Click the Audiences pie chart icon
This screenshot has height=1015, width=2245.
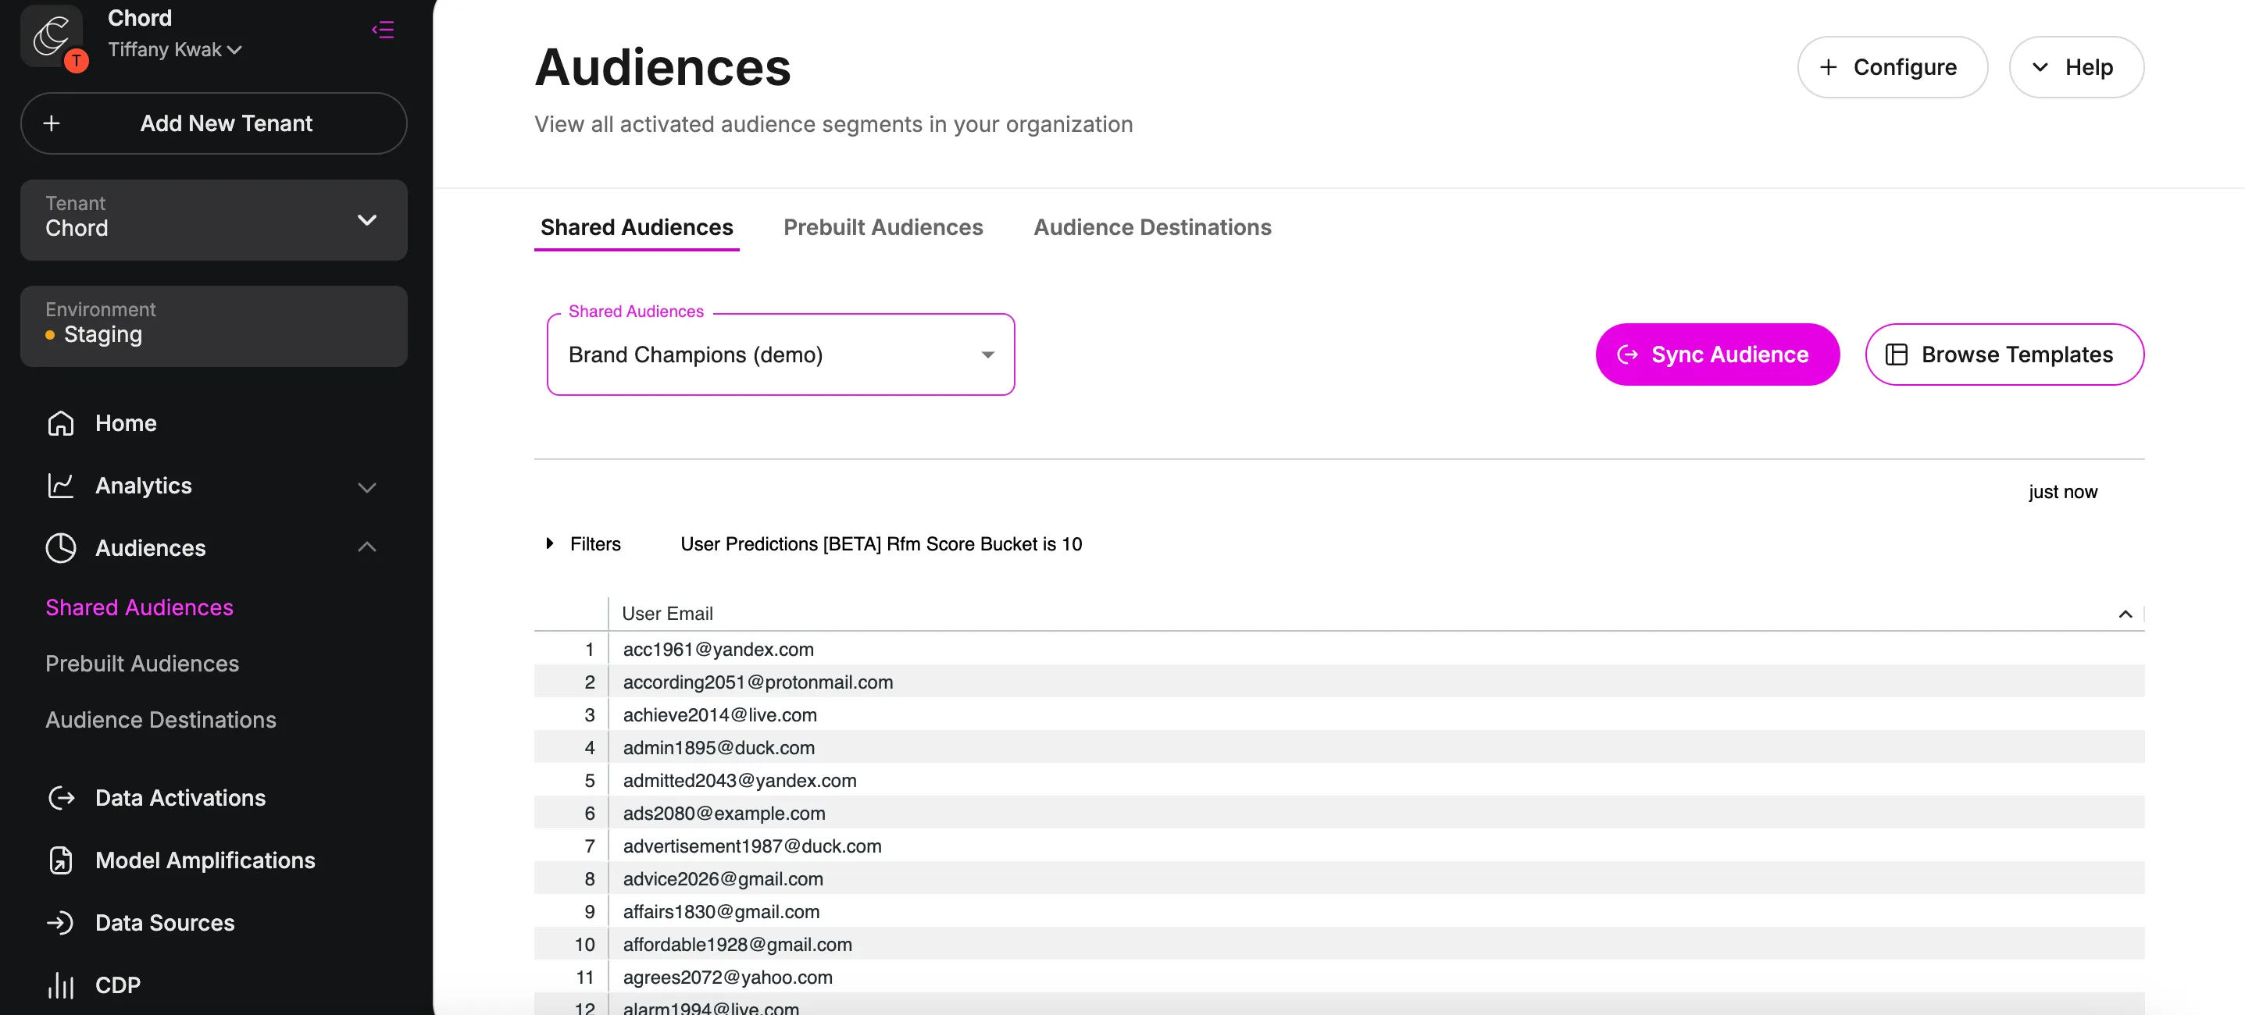60,548
